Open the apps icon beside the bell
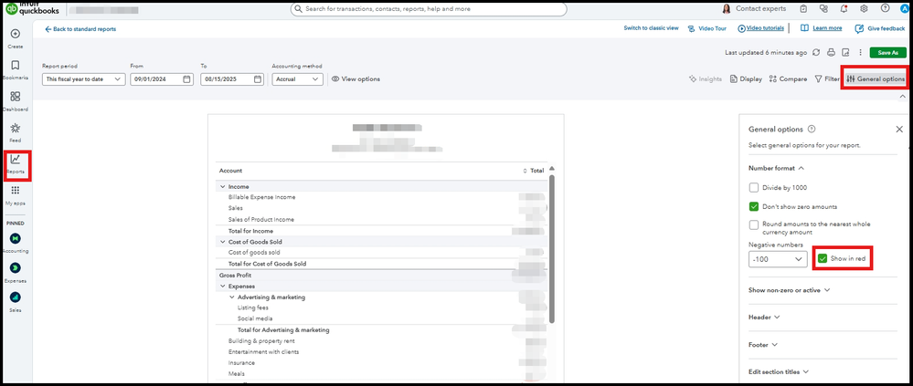Screen dimensions: 913x386 click(823, 9)
